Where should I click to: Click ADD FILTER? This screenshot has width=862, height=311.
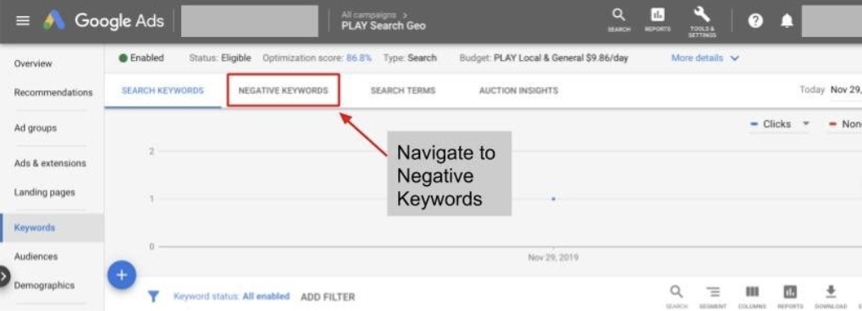(x=328, y=297)
